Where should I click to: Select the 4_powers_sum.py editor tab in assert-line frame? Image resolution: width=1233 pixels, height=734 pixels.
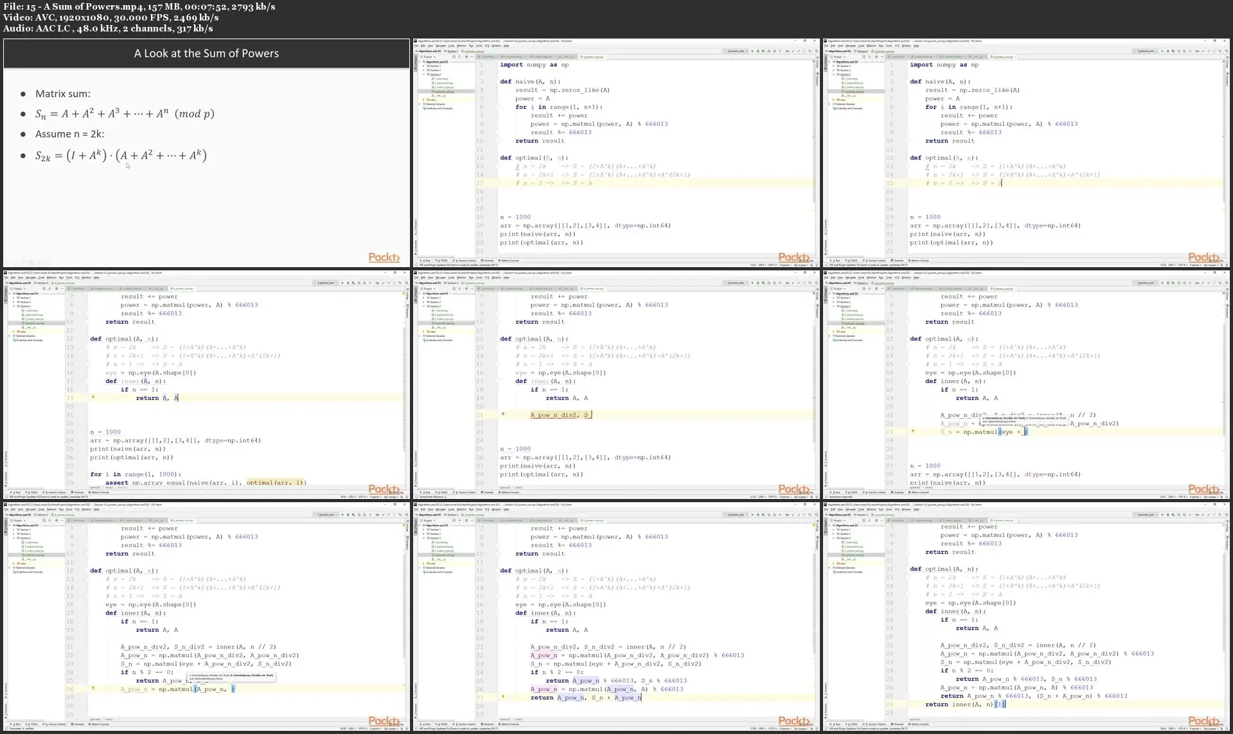tap(181, 288)
